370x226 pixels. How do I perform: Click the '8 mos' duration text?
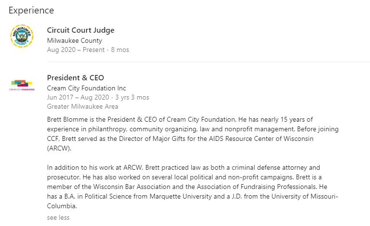(x=120, y=50)
